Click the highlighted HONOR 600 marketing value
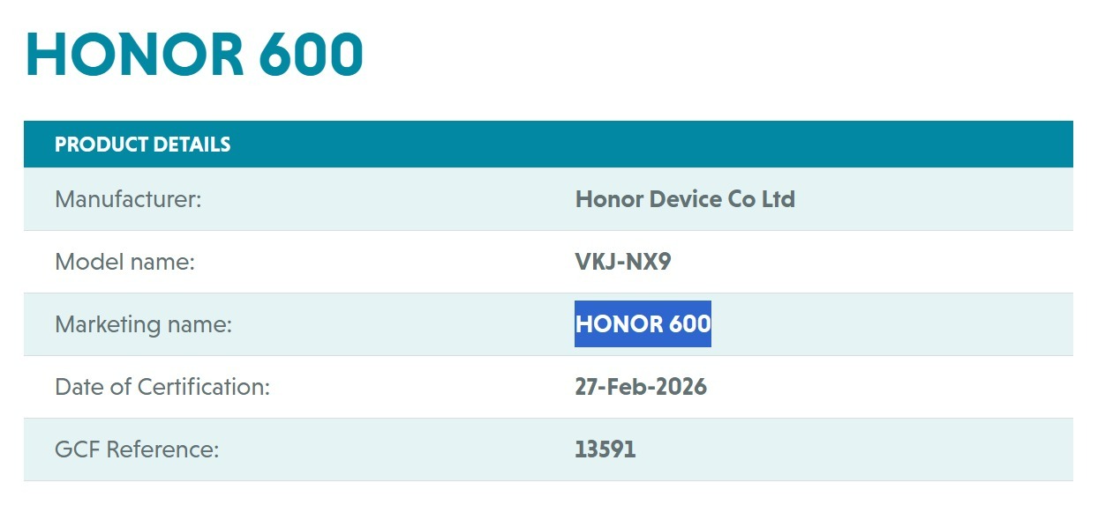 pyautogui.click(x=643, y=324)
